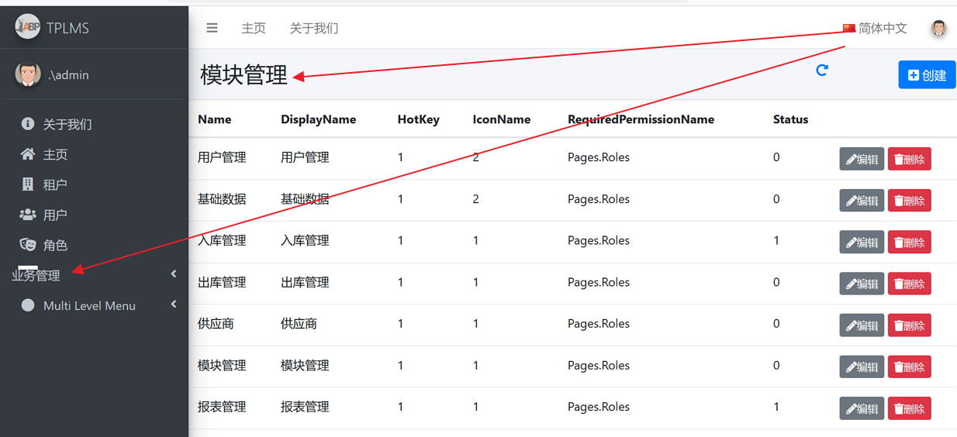Screen dimensions: 957x437
Task: Click the 出库管理 DisplayName cell
Action: pos(305,282)
